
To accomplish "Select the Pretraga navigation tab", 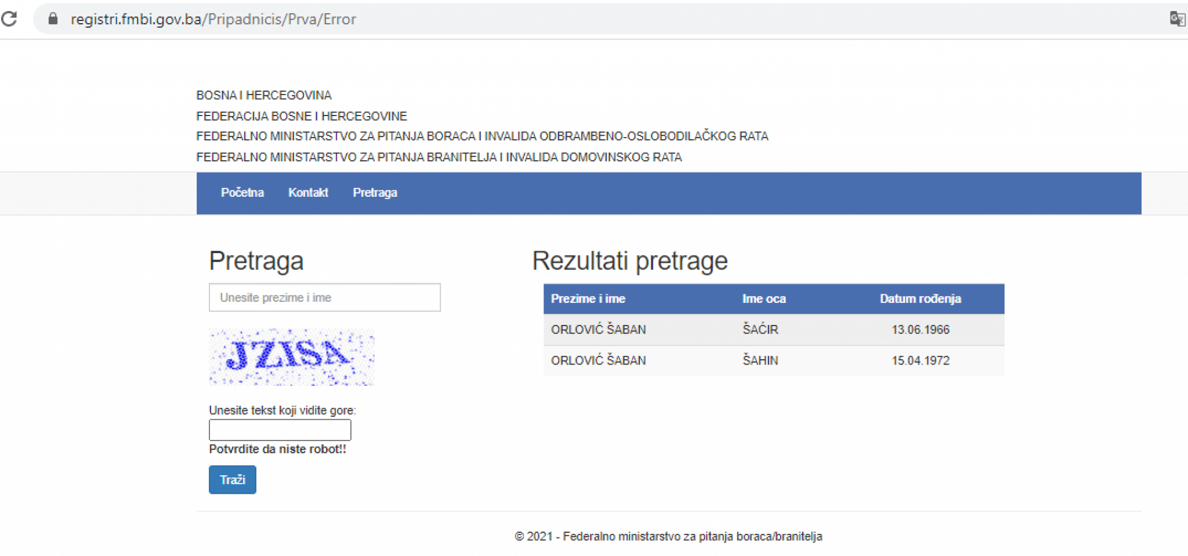I will click(375, 193).
